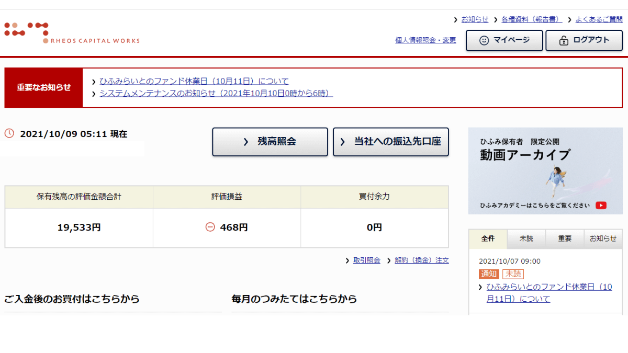Viewport: 628px width, 353px height.
Task: Open the 残高照会 balance inquiry button
Action: pos(270,142)
